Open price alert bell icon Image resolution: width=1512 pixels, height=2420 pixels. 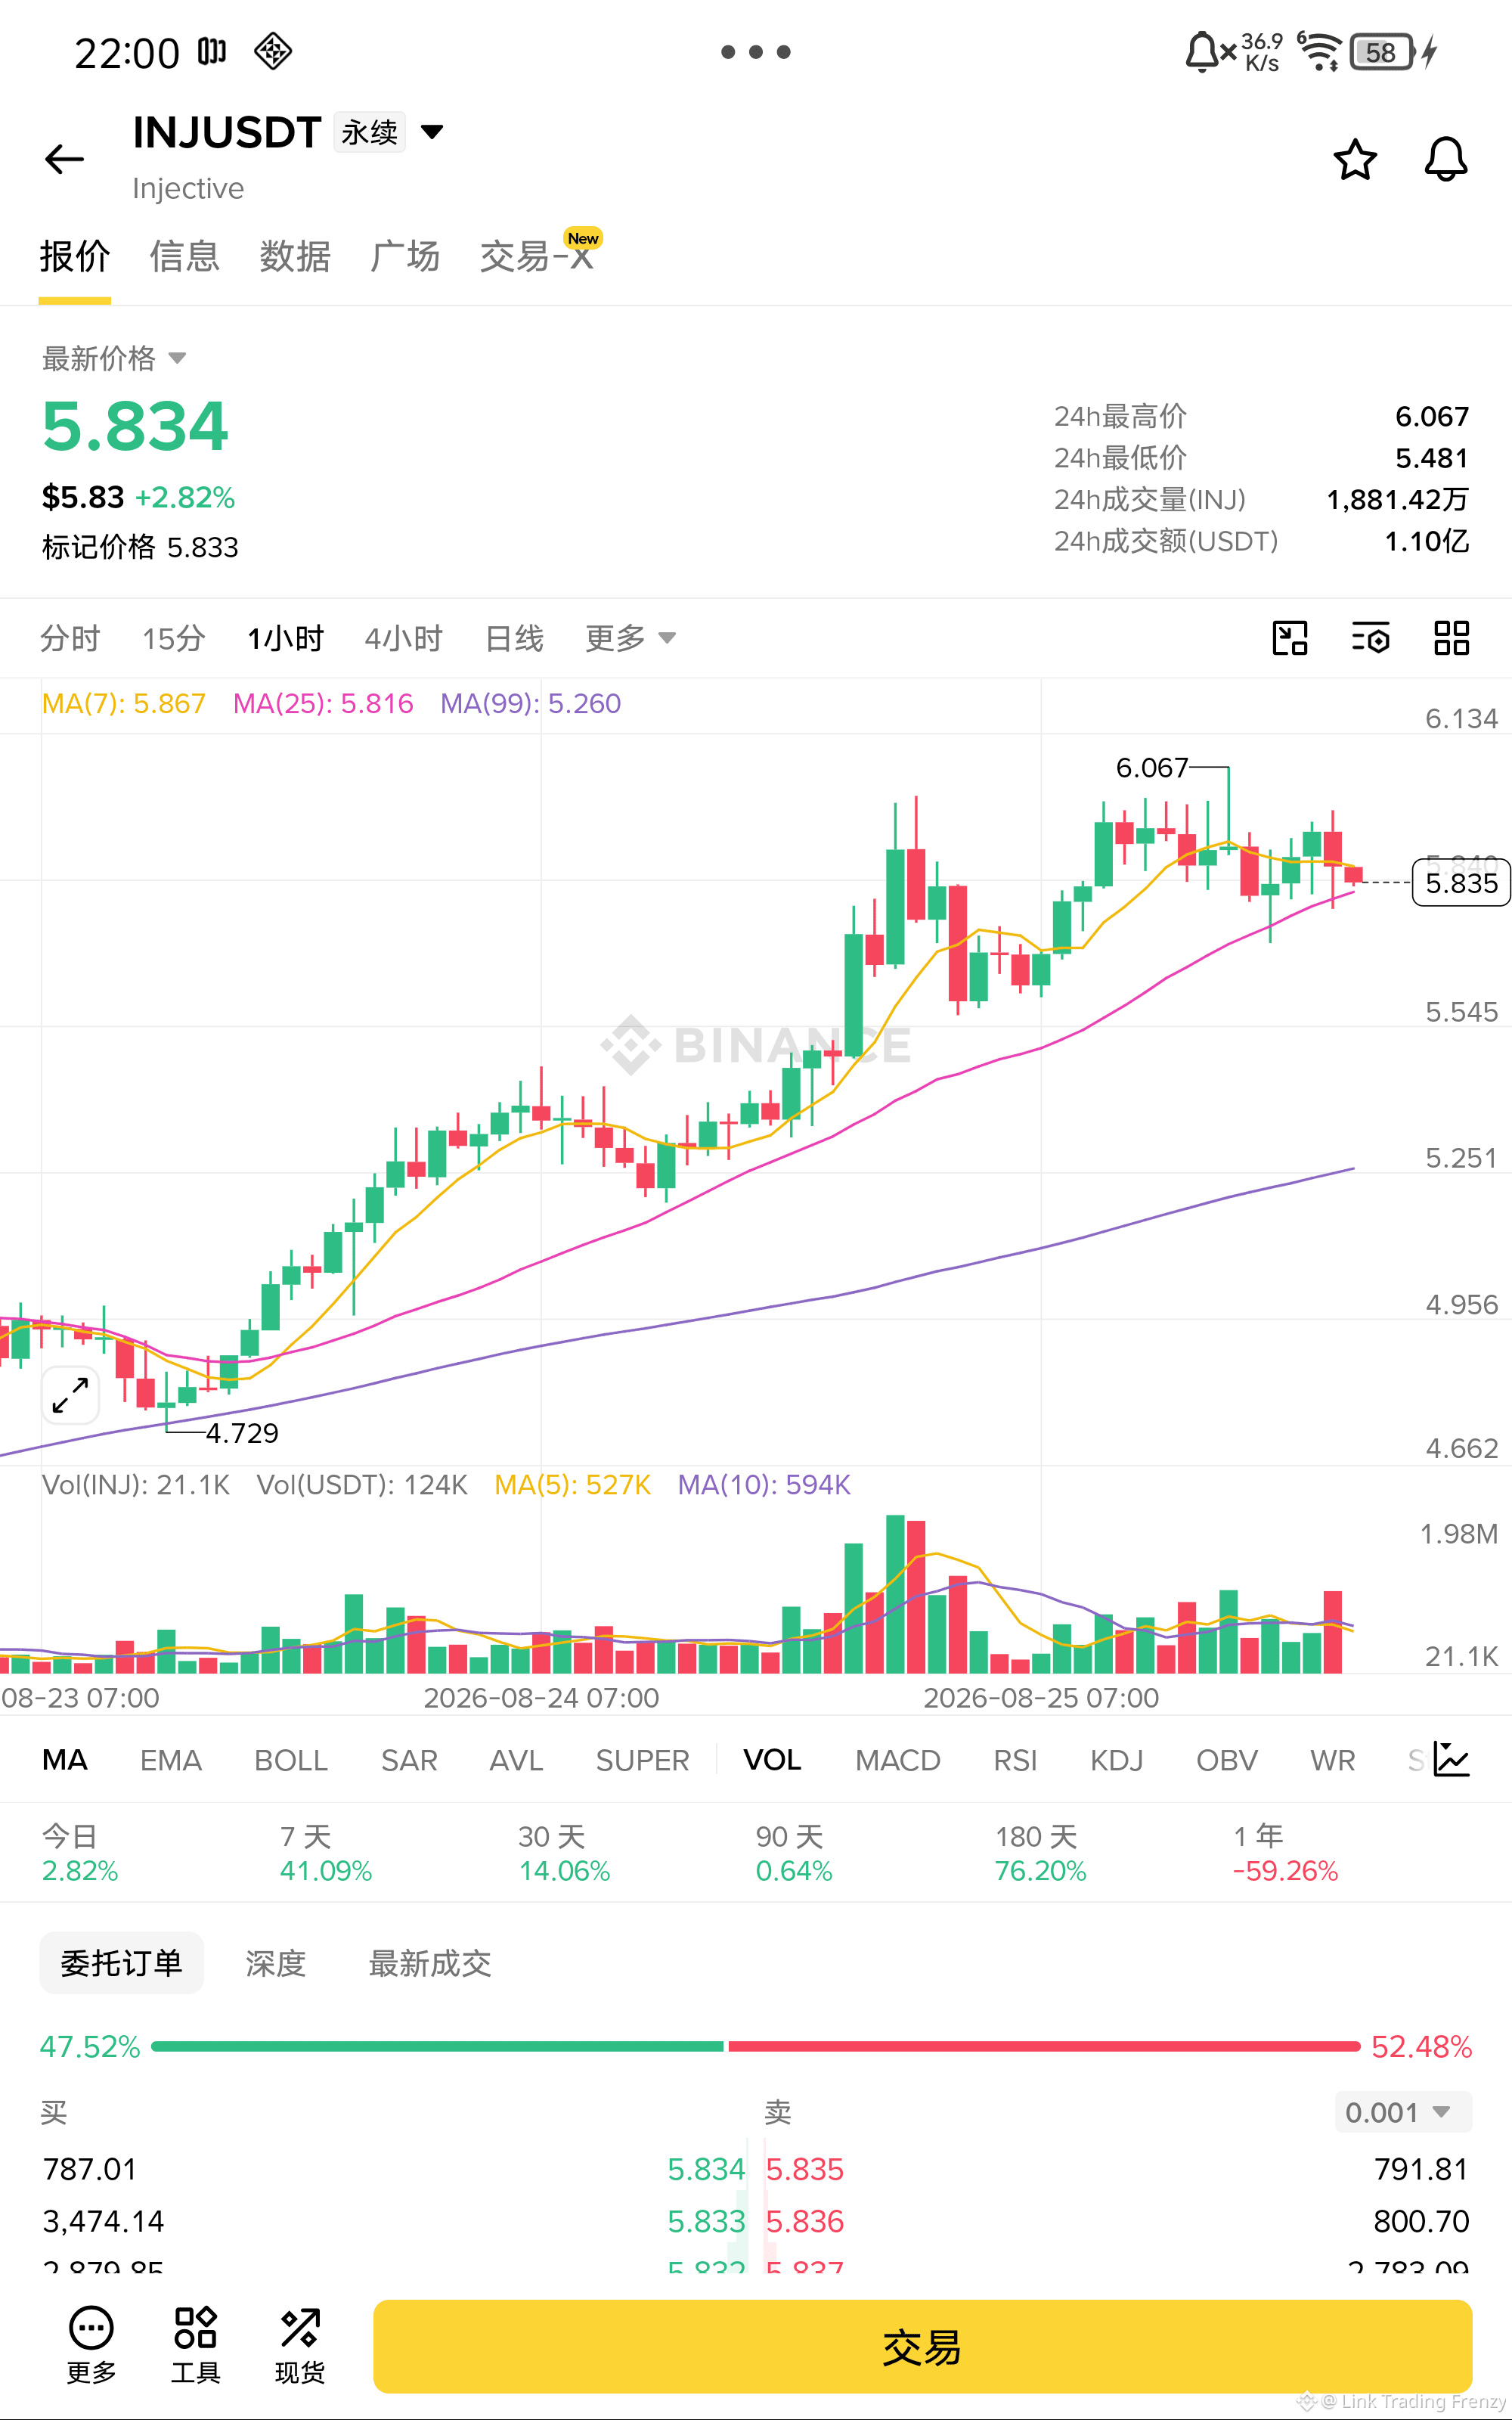click(x=1446, y=159)
